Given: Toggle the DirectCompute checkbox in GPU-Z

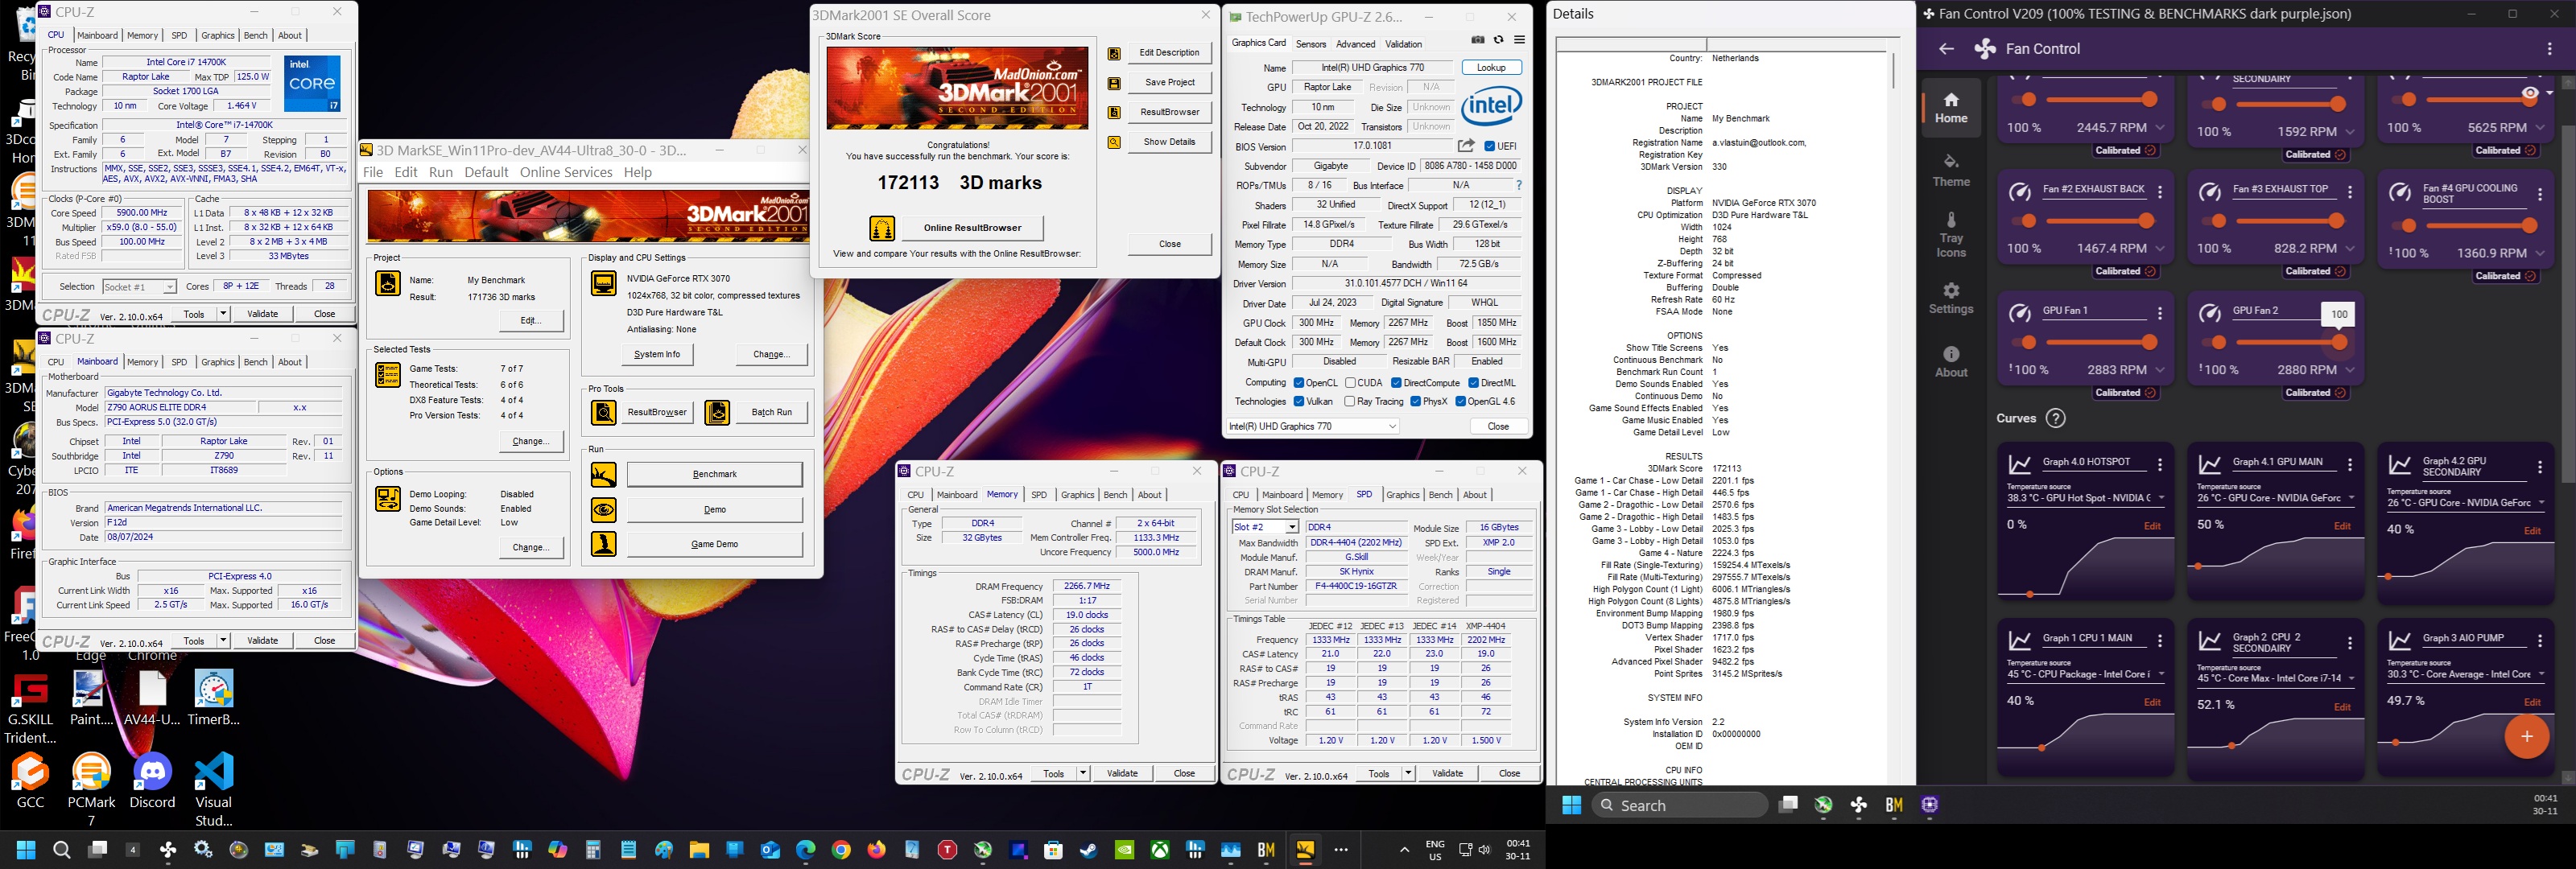Looking at the screenshot, I should [1395, 383].
